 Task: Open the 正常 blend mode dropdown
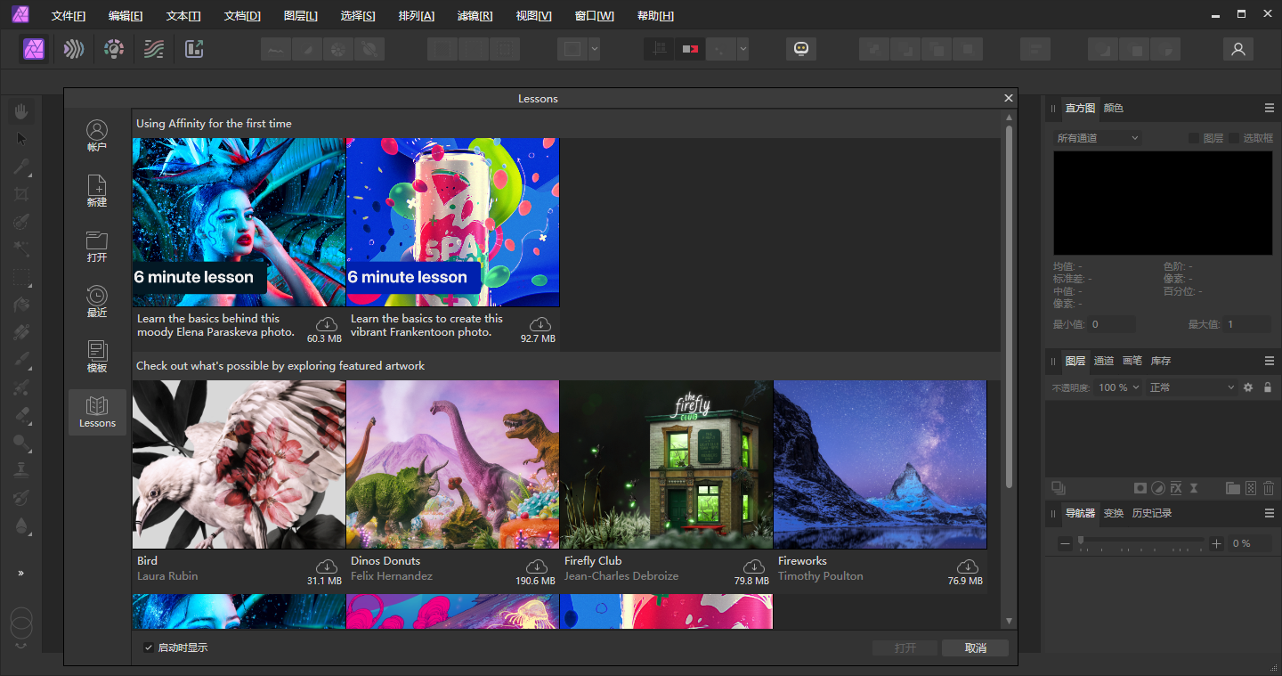(1191, 387)
